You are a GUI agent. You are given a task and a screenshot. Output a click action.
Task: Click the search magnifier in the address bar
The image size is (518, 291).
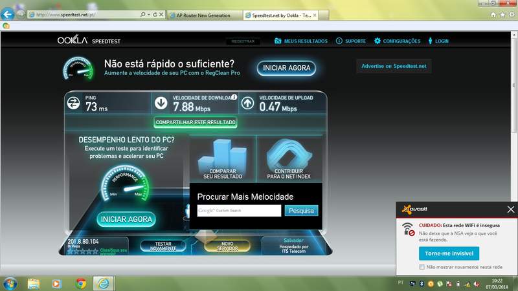point(142,14)
